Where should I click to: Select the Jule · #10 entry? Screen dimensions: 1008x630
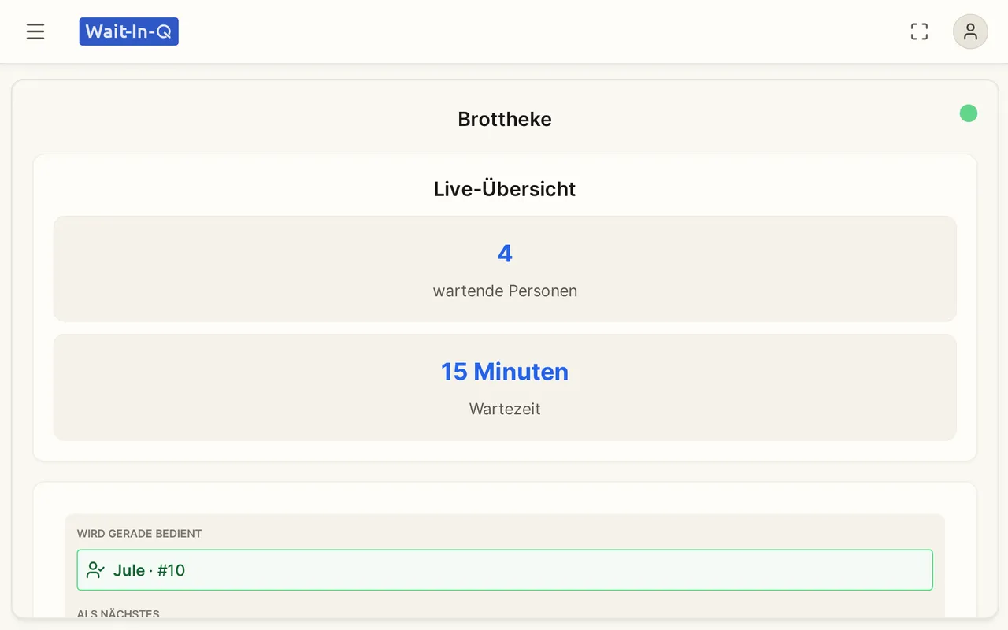click(x=505, y=570)
